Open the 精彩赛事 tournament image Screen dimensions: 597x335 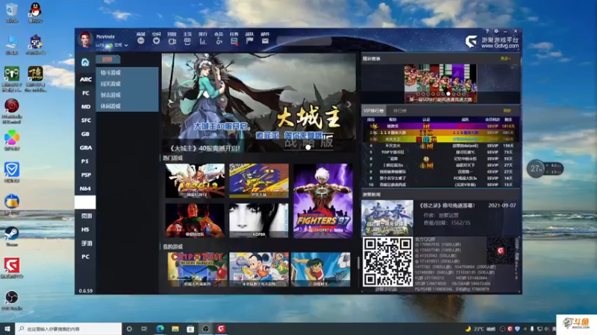pos(440,83)
